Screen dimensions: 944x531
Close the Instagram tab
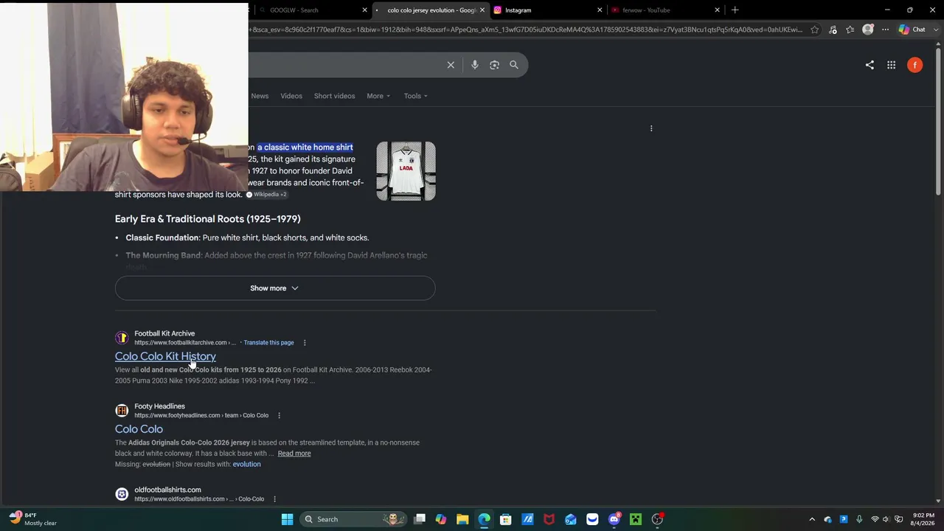coord(600,10)
